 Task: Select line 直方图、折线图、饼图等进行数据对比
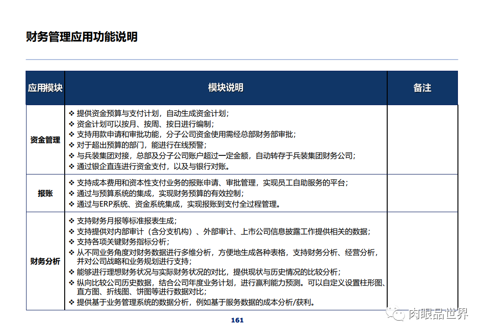[x=141, y=292]
